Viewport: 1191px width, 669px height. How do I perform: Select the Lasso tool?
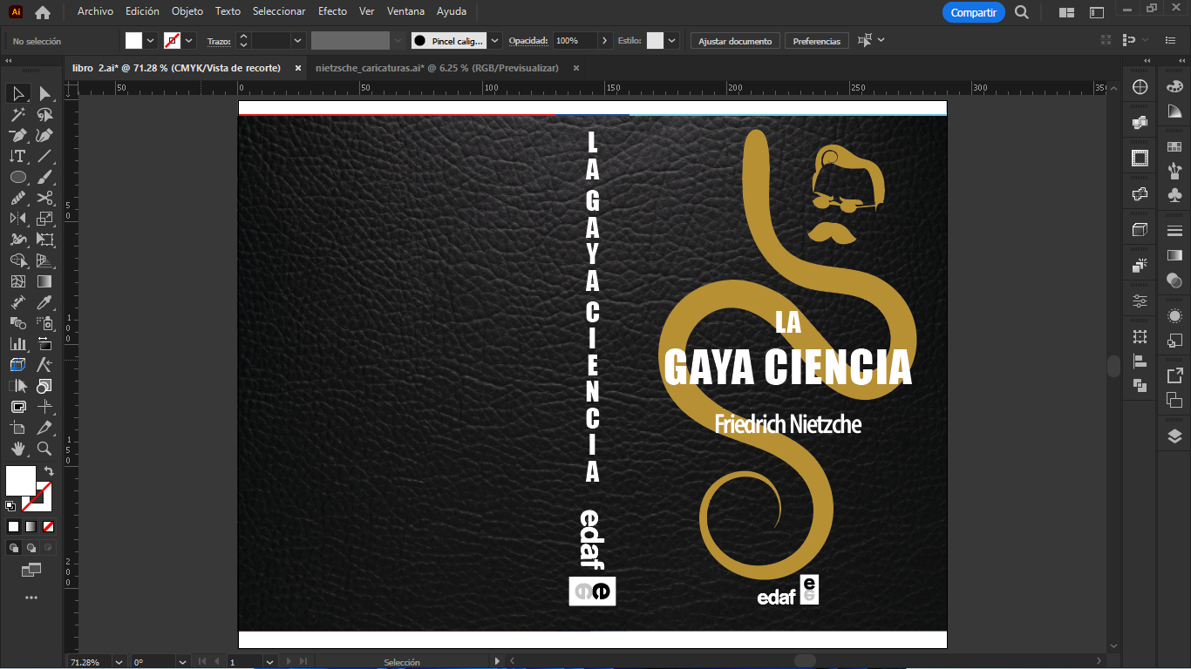point(44,114)
